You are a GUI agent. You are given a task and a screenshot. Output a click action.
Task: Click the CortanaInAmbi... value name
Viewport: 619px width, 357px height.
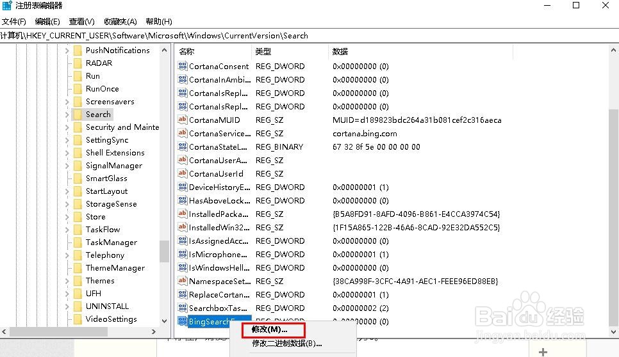point(220,79)
